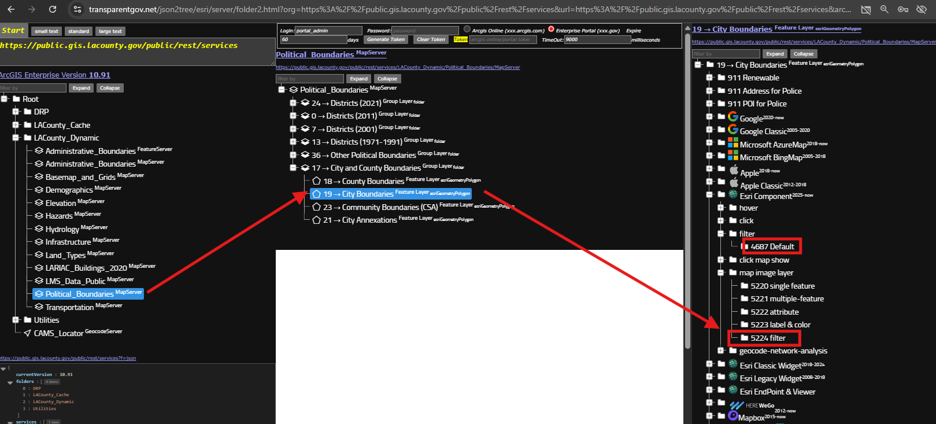936x424 pixels.
Task: Click the Google logo icon beside Google 2020-now
Action: point(733,116)
